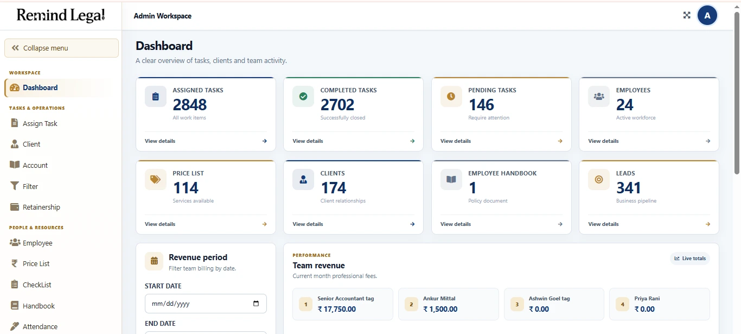
Task: View details of Employee Handbook
Action: [x=456, y=224]
